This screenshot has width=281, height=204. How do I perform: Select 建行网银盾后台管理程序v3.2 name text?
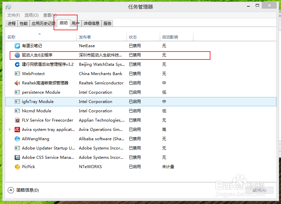48,64
